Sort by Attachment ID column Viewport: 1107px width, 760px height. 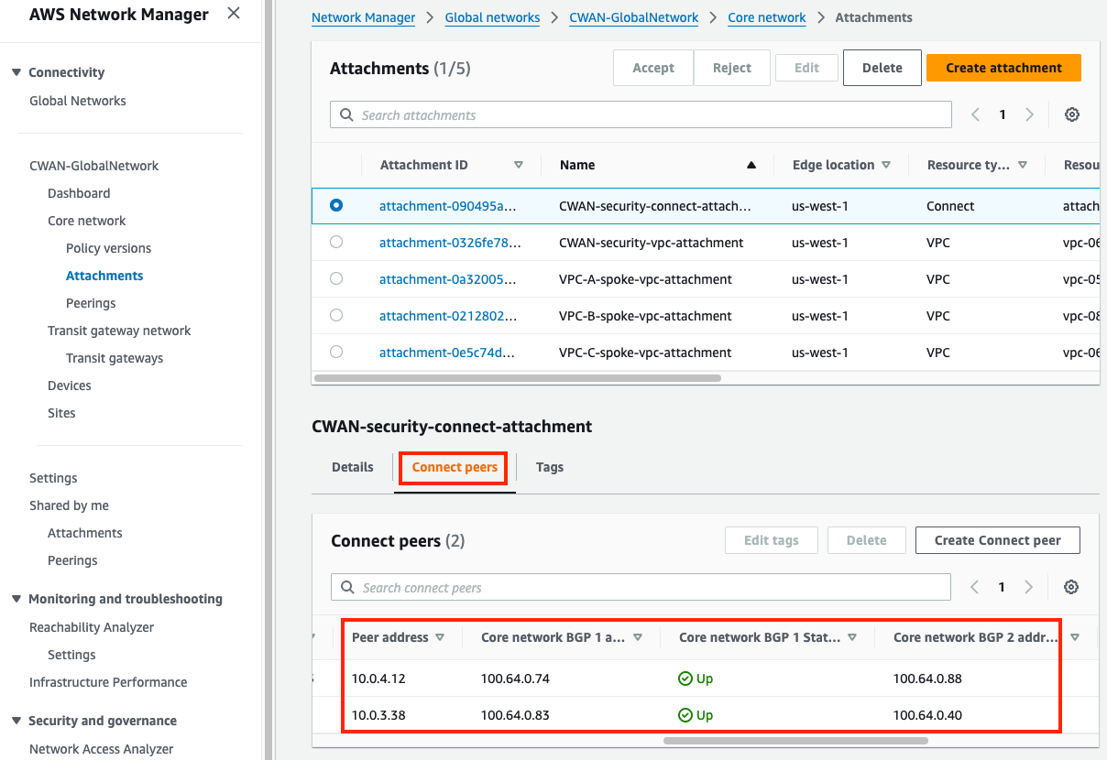[x=519, y=165]
